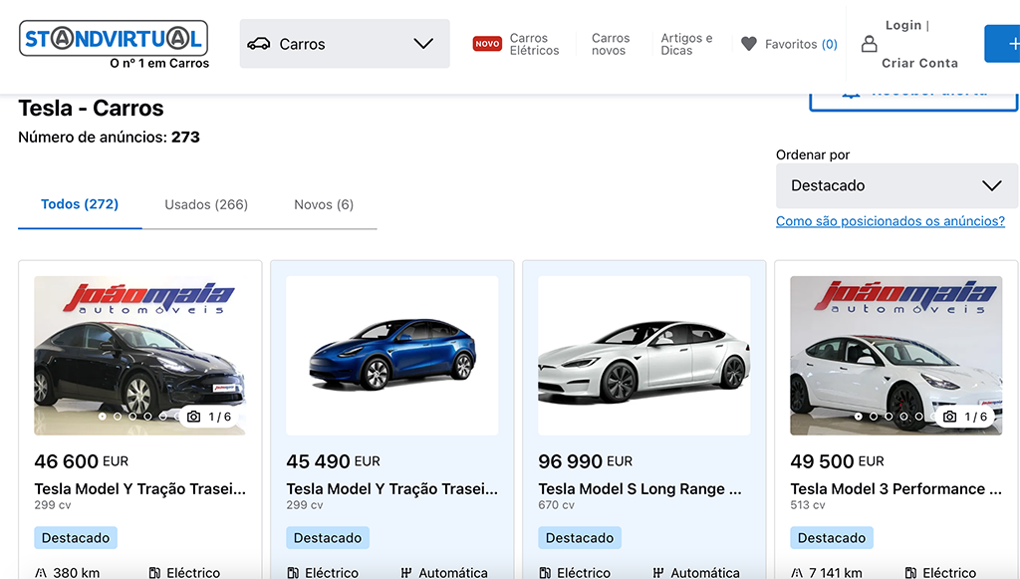This screenshot has height=579, width=1020.
Task: Click Destacado badge on 46 600 EUR listing
Action: [76, 538]
